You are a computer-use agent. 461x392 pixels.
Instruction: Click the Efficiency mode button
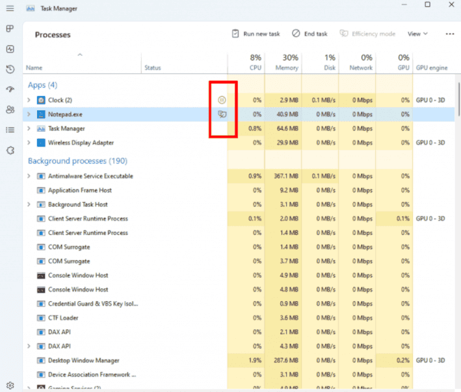[x=367, y=34]
